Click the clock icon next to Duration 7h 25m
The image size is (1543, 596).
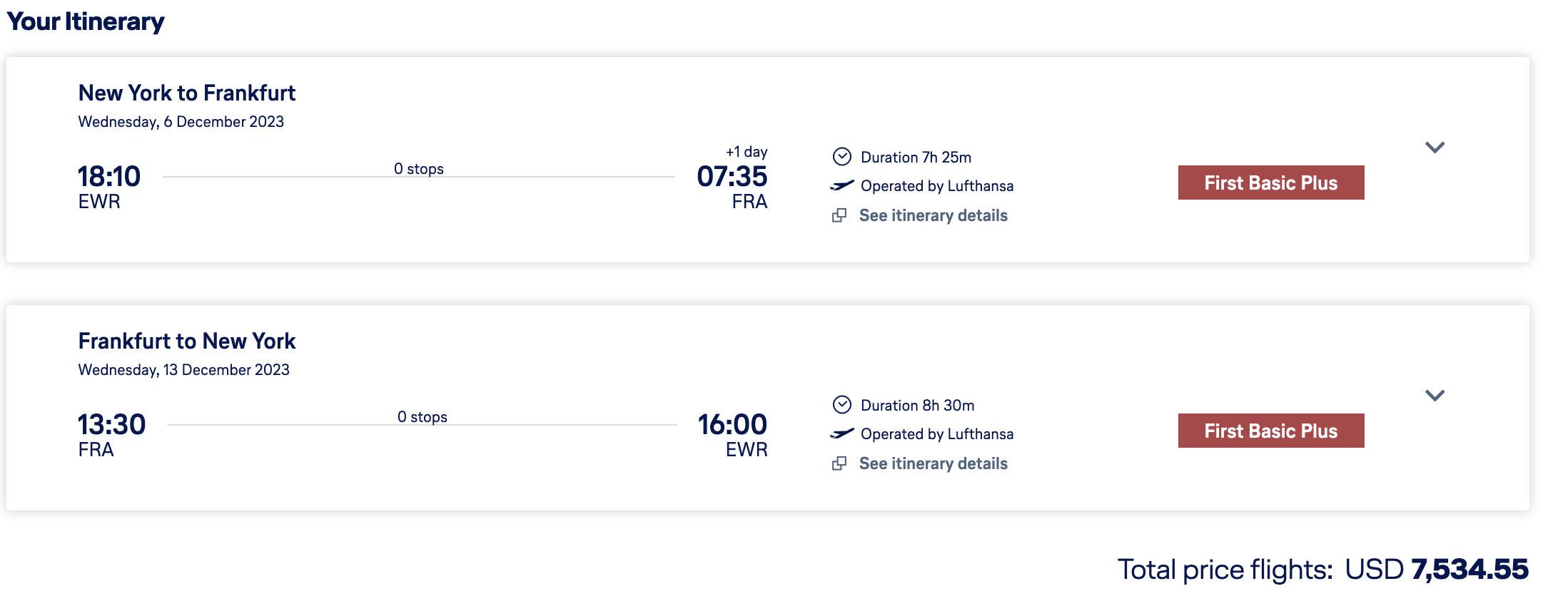(843, 156)
